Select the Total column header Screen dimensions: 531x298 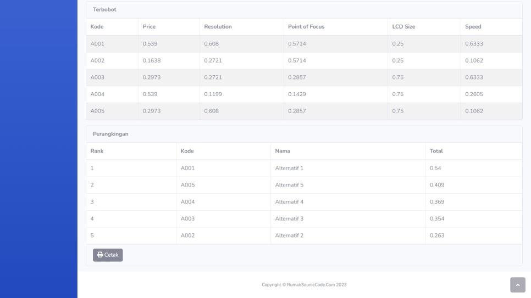coord(436,151)
